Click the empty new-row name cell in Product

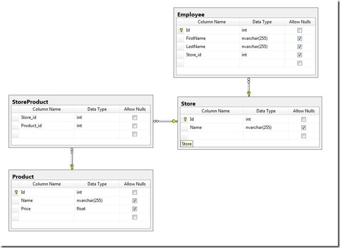46,217
